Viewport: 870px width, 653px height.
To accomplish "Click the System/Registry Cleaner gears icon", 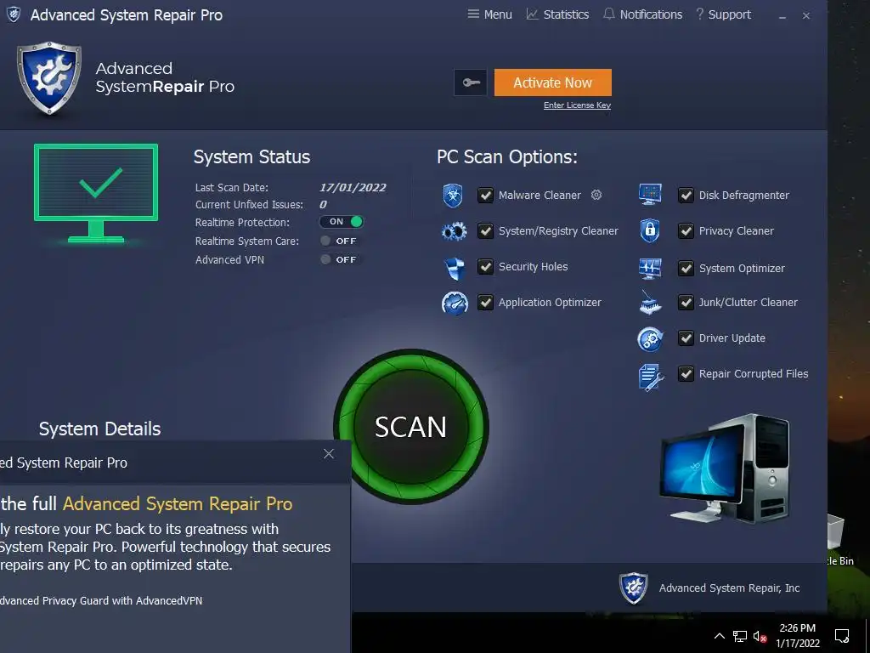I will 454,231.
